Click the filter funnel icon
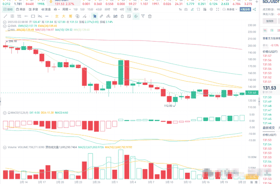Screen dimensions: 280x184 click(143, 16)
